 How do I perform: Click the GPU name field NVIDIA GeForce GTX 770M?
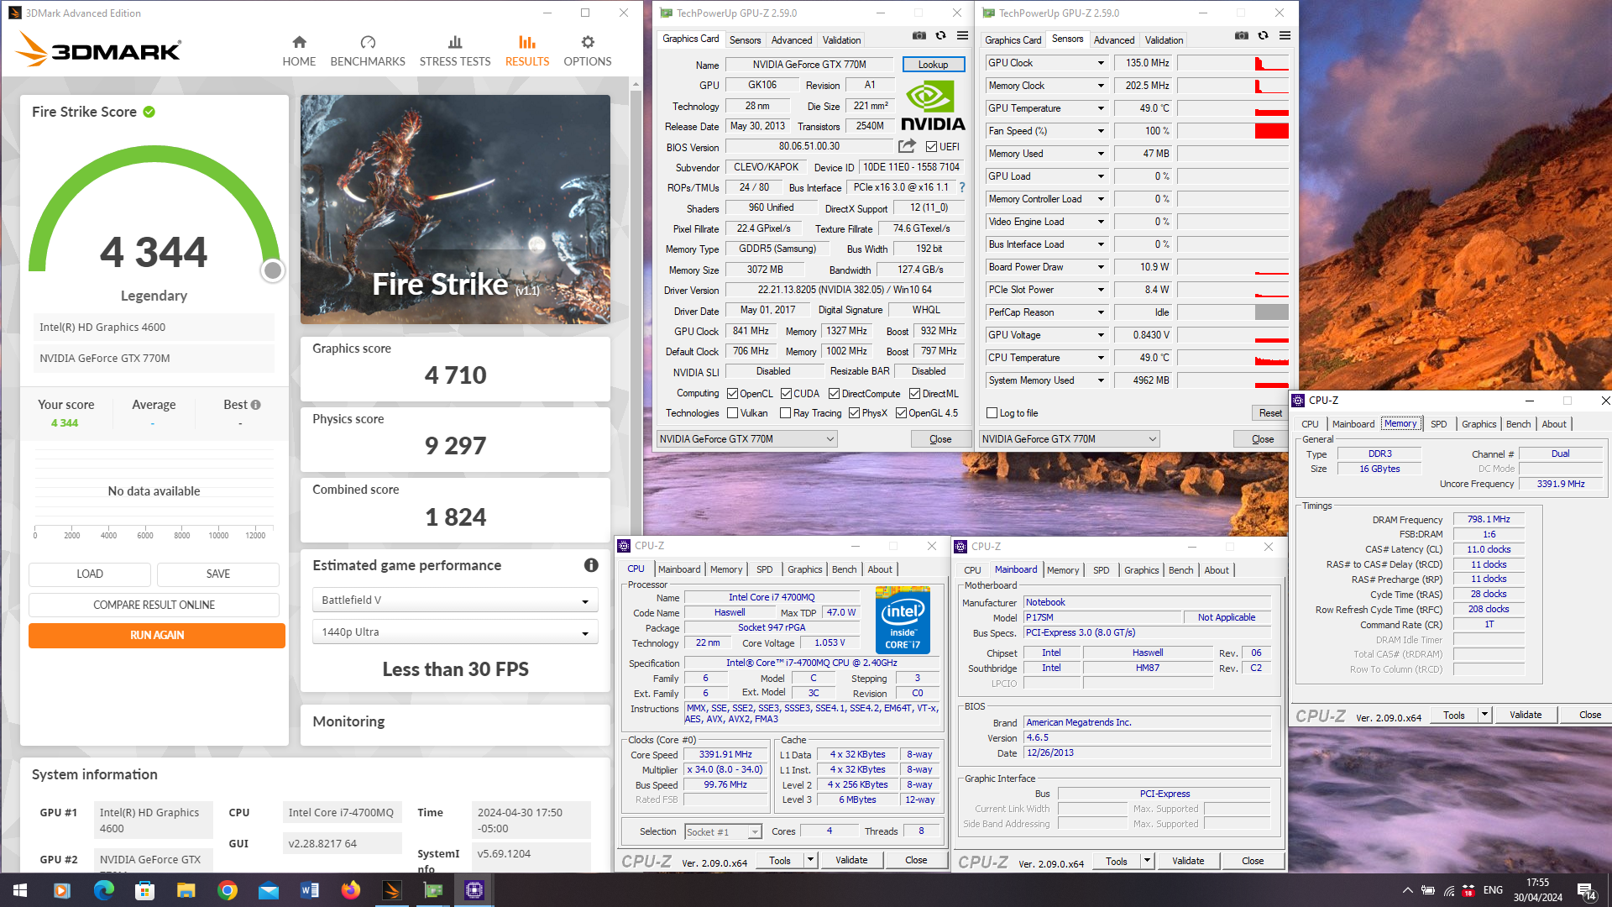(x=809, y=65)
